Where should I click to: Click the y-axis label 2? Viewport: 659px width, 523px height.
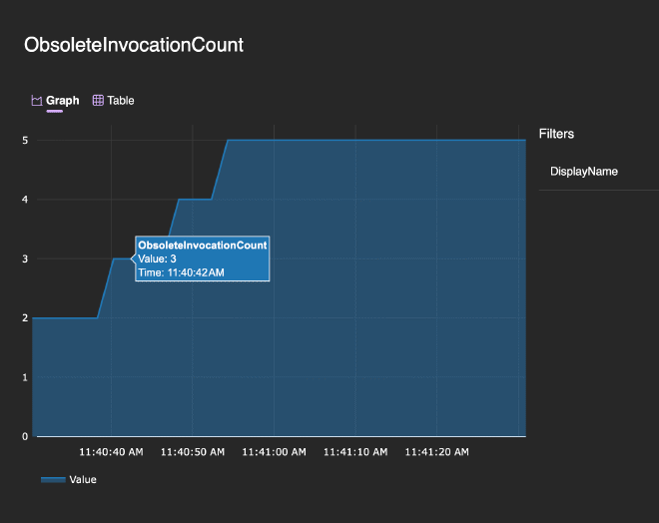24,318
